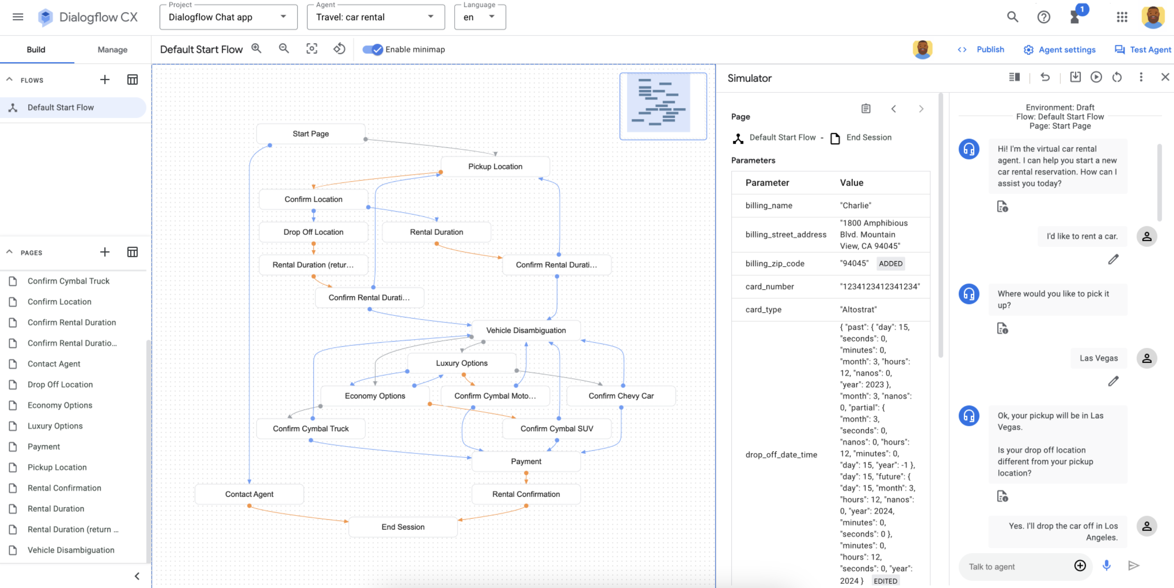
Task: Open Payment page in pages list
Action: pos(73,447)
